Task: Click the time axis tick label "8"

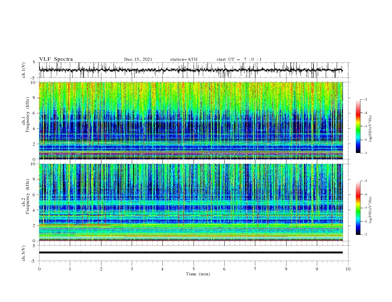Action: pos(286,269)
